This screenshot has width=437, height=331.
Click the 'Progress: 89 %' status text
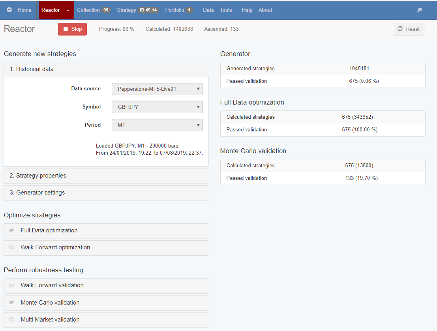coord(116,29)
